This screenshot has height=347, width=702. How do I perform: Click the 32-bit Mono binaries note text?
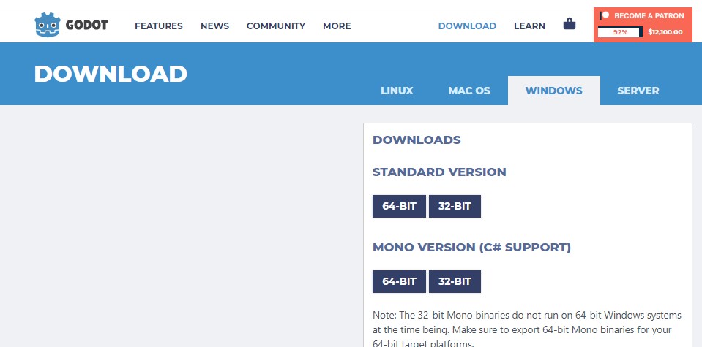click(x=527, y=329)
